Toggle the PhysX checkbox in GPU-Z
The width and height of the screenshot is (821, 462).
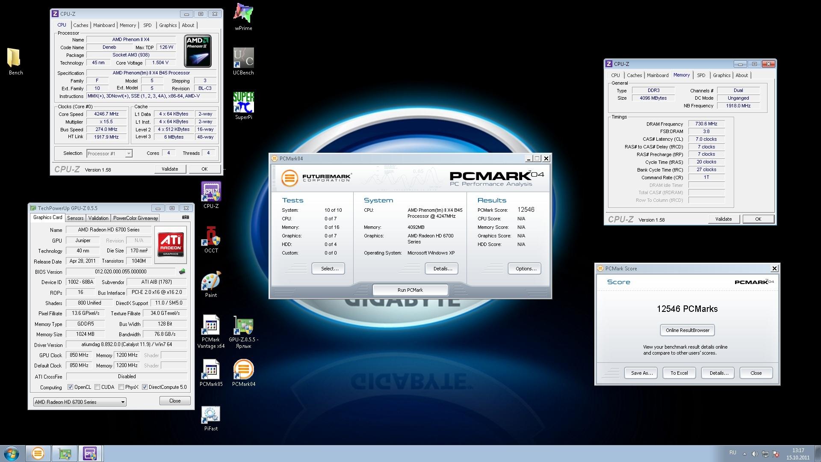pyautogui.click(x=121, y=387)
